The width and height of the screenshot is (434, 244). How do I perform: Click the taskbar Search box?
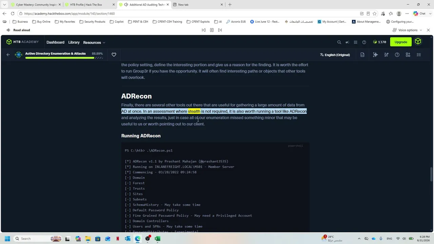coord(37,239)
